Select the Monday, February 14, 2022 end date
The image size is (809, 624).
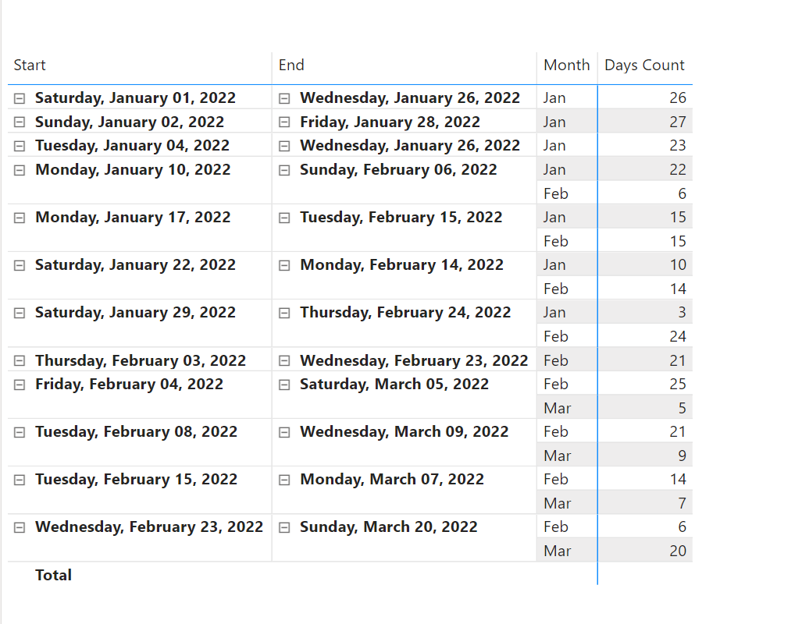click(x=401, y=264)
